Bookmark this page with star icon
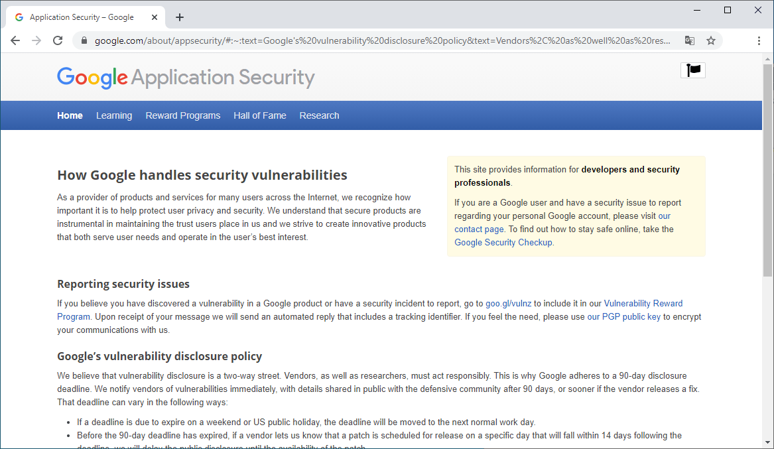This screenshot has height=449, width=774. [711, 40]
